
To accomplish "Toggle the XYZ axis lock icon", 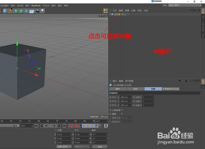I will click(105, 11).
